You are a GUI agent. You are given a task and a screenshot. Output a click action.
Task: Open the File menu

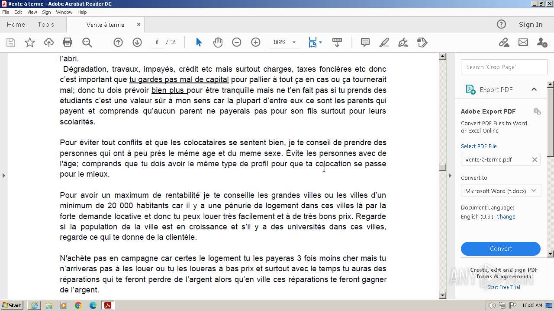[6, 12]
